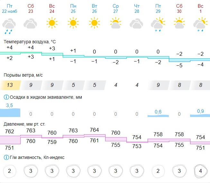Click the wind gust value 13 cell
210x183 pixels.
click(x=10, y=85)
